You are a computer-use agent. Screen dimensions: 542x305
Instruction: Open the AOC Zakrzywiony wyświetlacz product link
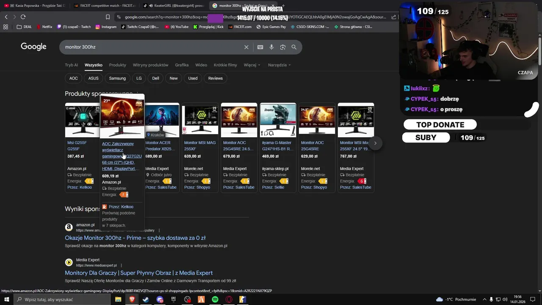122,156
